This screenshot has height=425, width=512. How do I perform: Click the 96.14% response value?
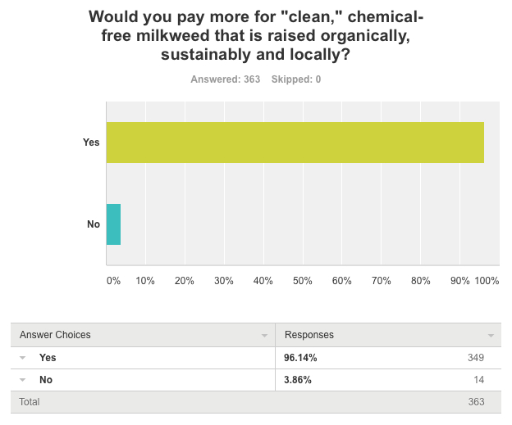(300, 358)
